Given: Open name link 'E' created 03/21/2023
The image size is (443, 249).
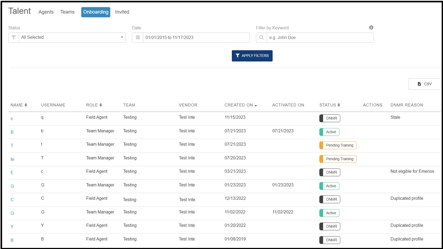Looking at the screenshot, I should pyautogui.click(x=12, y=173).
